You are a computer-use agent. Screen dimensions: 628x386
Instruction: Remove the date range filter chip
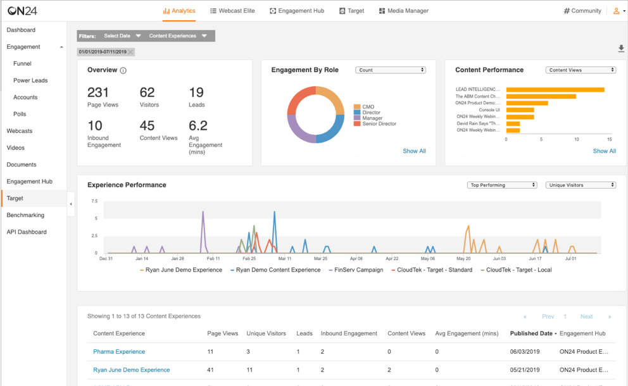[x=130, y=51]
